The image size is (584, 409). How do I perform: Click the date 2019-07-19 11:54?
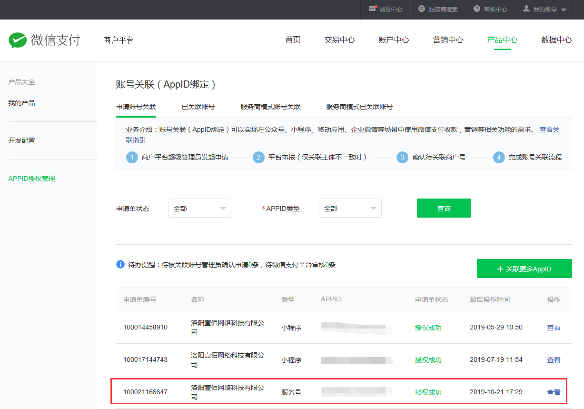click(x=496, y=360)
